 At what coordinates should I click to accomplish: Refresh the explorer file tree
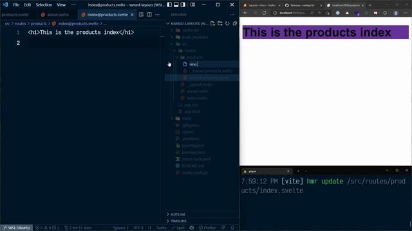227,24
